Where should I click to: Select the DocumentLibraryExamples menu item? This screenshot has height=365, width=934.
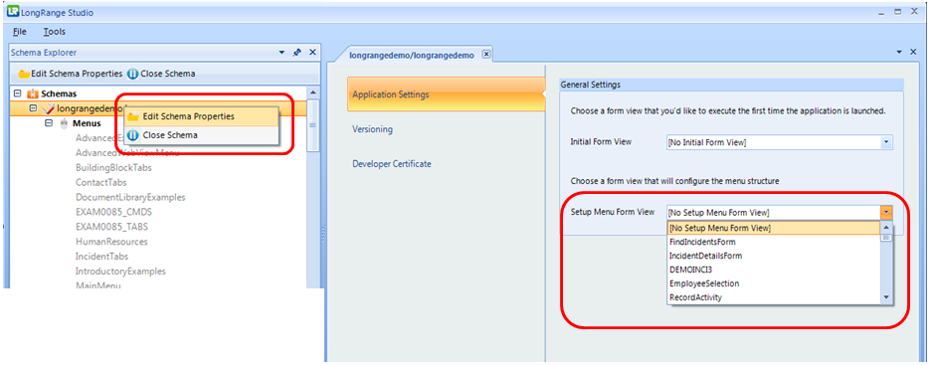point(130,197)
